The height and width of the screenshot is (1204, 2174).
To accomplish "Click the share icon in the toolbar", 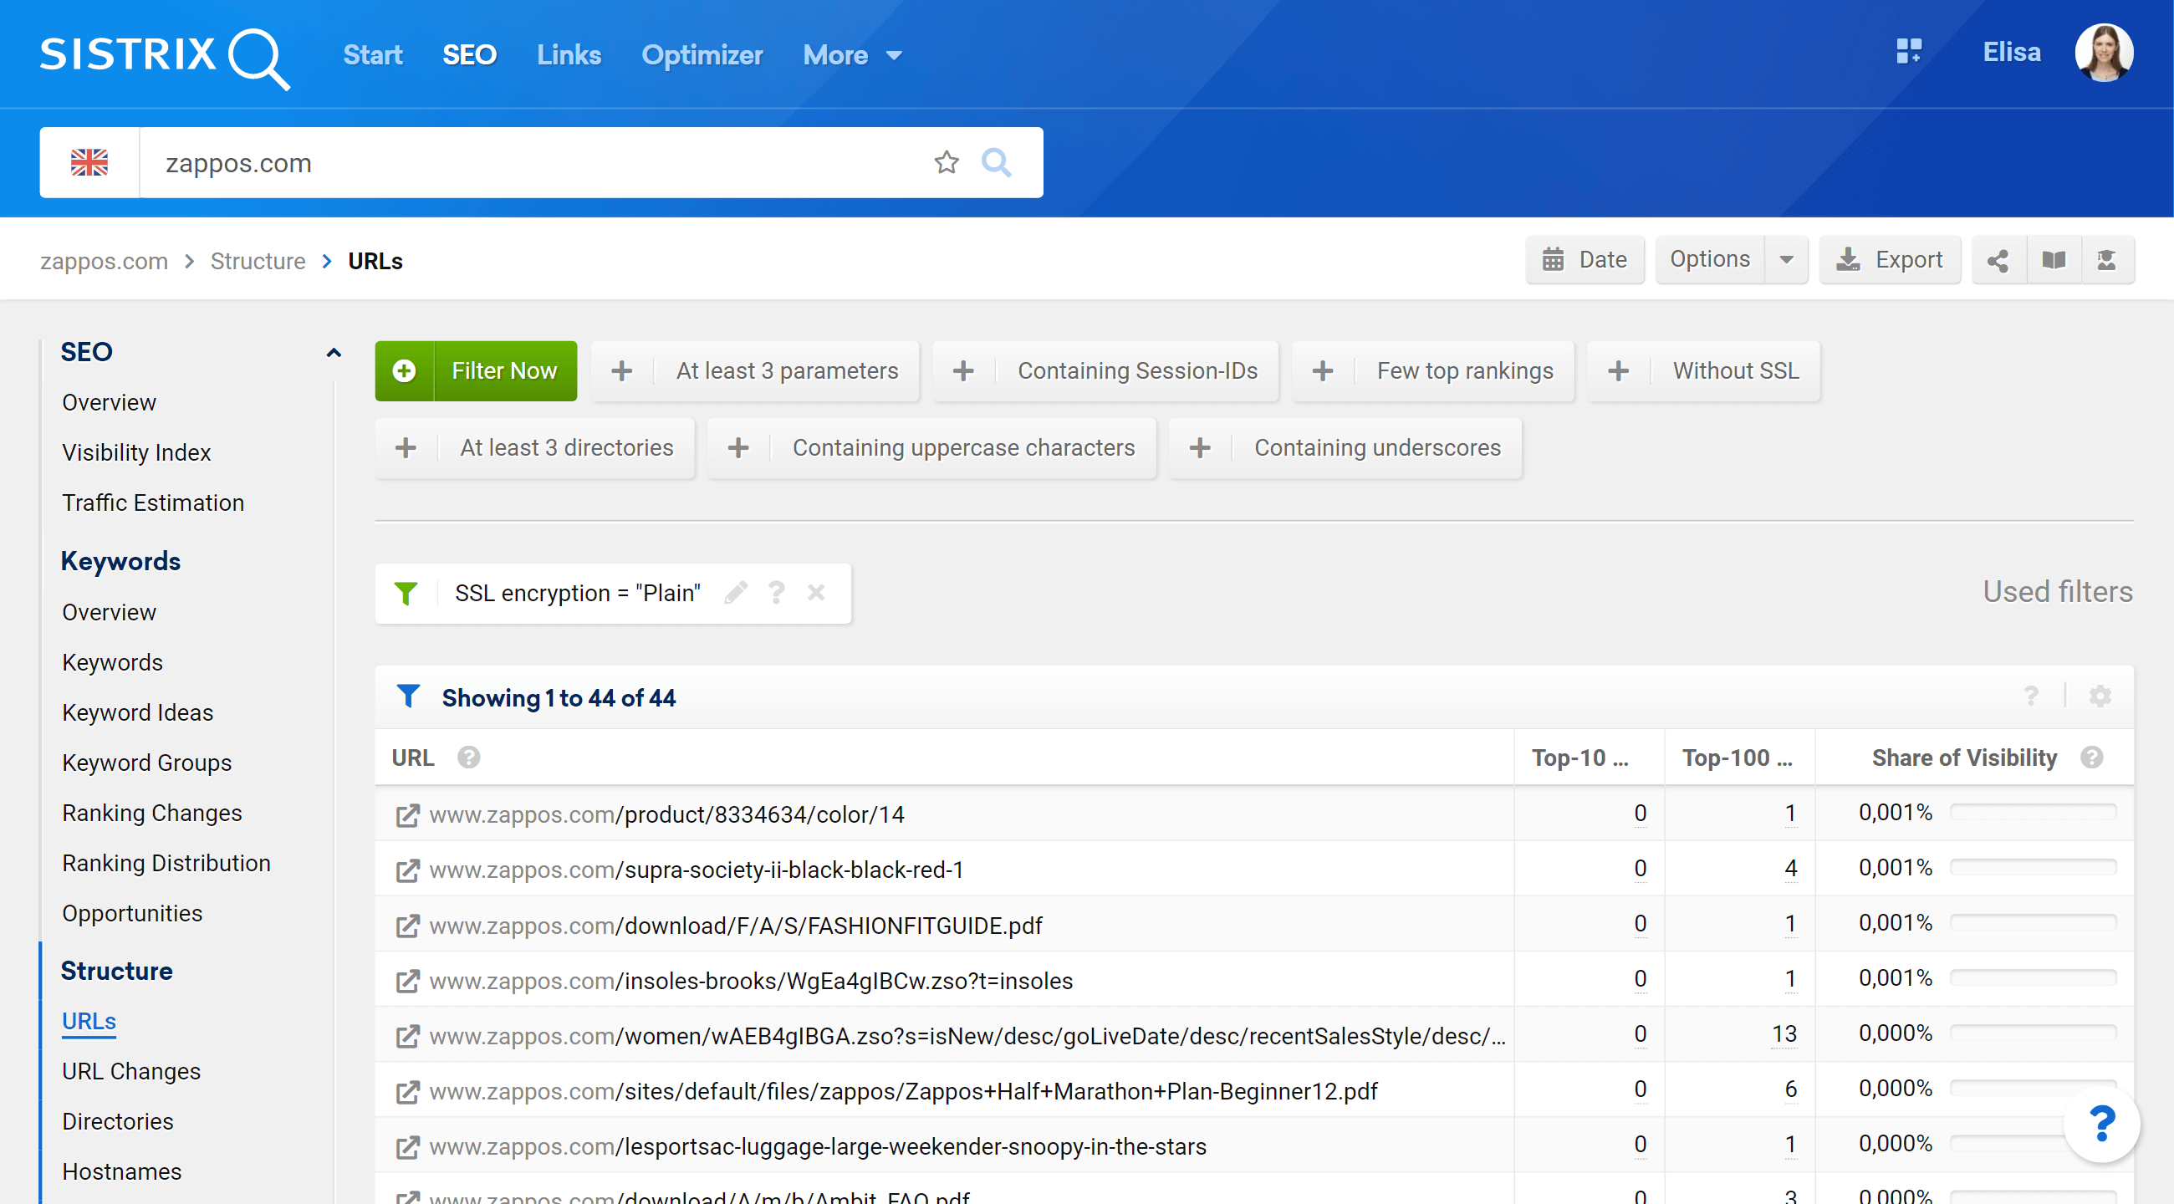I will pos(1998,260).
